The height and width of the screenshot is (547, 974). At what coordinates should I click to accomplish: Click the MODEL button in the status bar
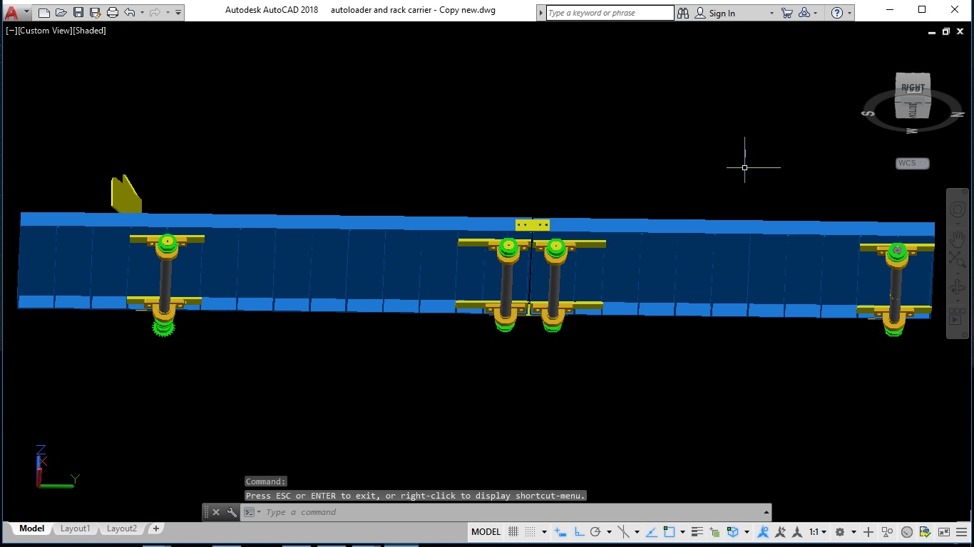point(486,531)
